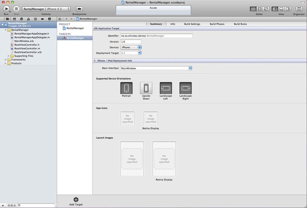Switch to the Build Settings tab
This screenshot has height=208, width=307.
(193, 24)
